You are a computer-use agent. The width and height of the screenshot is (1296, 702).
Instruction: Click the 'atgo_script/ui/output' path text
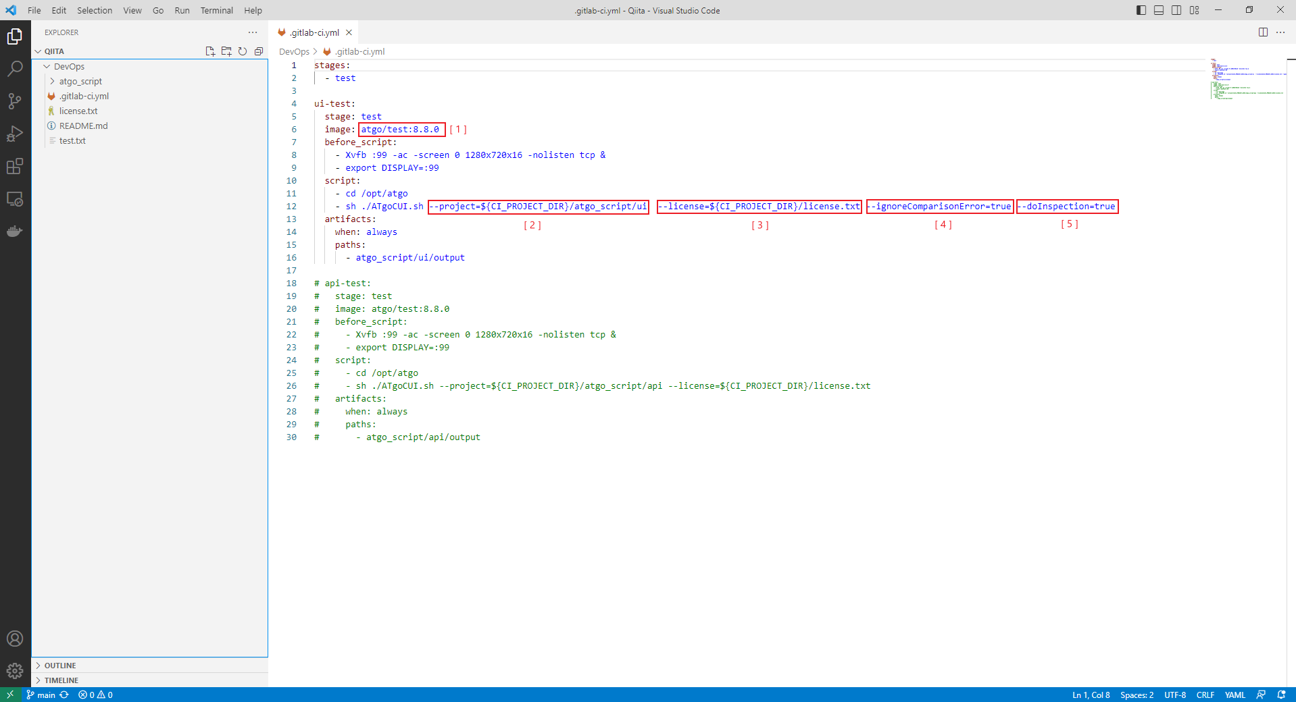410,258
